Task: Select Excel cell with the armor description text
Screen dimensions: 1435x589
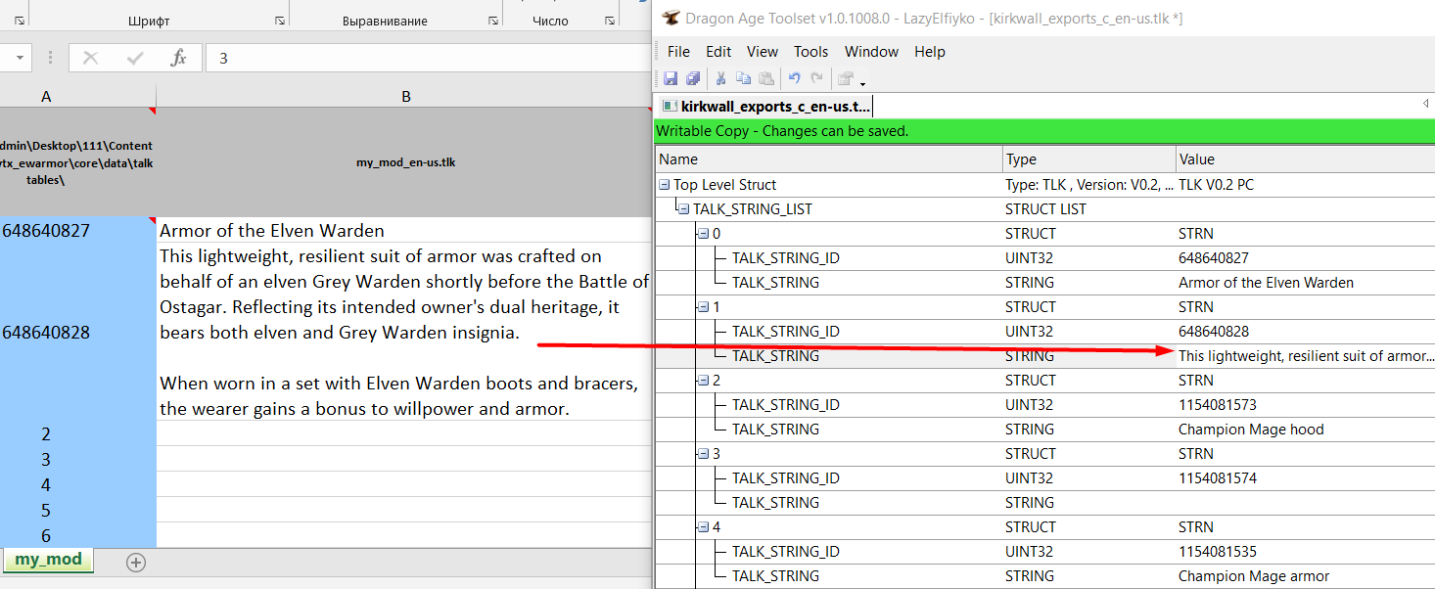Action: (x=403, y=333)
